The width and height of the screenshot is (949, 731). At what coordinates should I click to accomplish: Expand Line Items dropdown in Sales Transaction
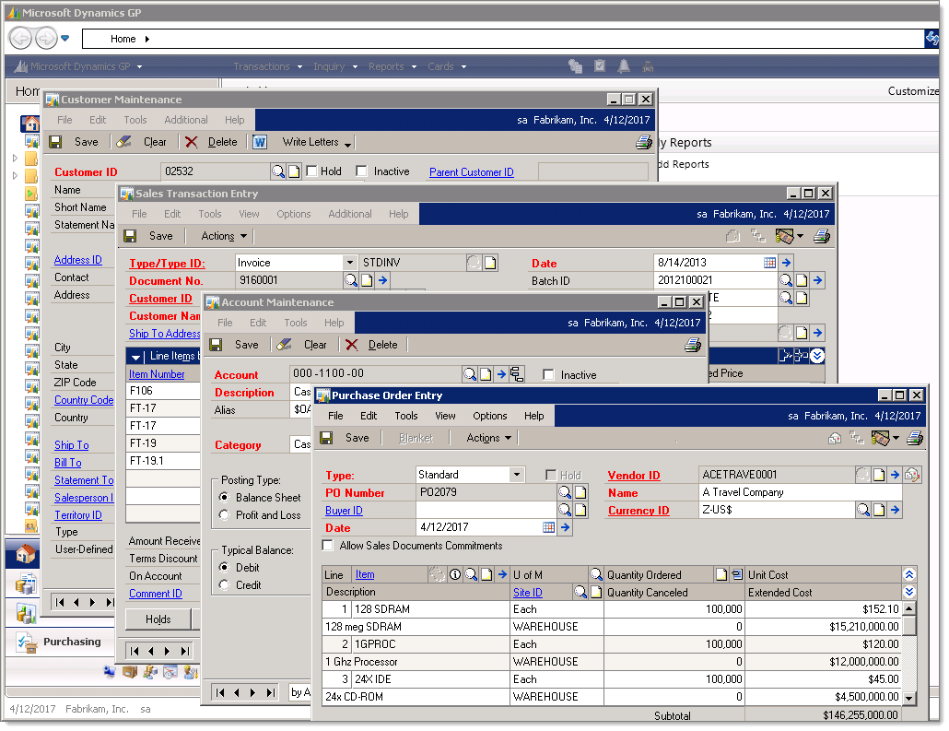pos(135,357)
